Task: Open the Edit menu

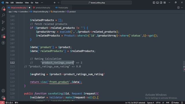Action: tap(12, 3)
